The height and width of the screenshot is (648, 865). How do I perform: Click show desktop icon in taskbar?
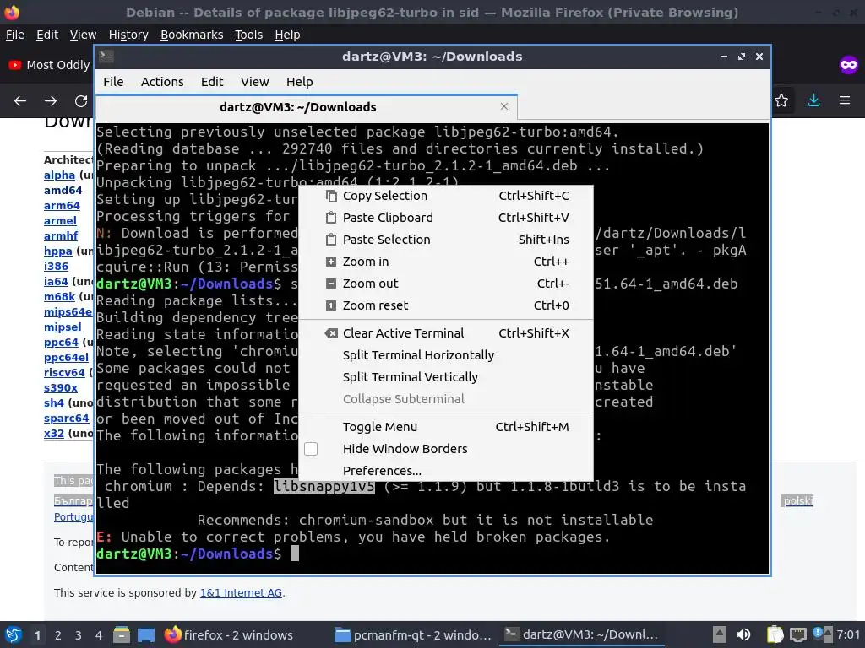[x=145, y=635]
